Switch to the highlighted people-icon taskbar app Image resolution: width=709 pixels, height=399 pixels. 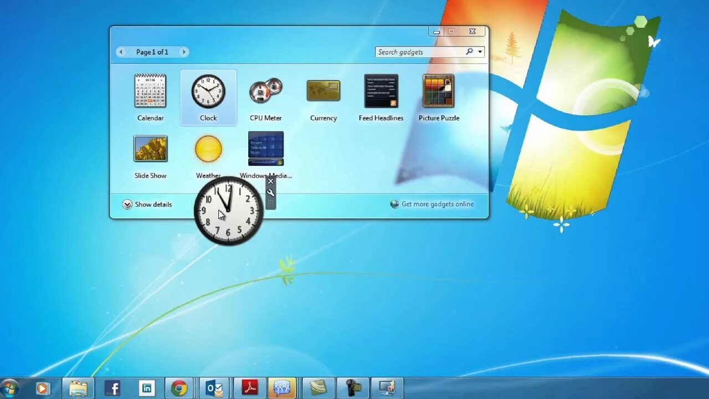tap(282, 388)
